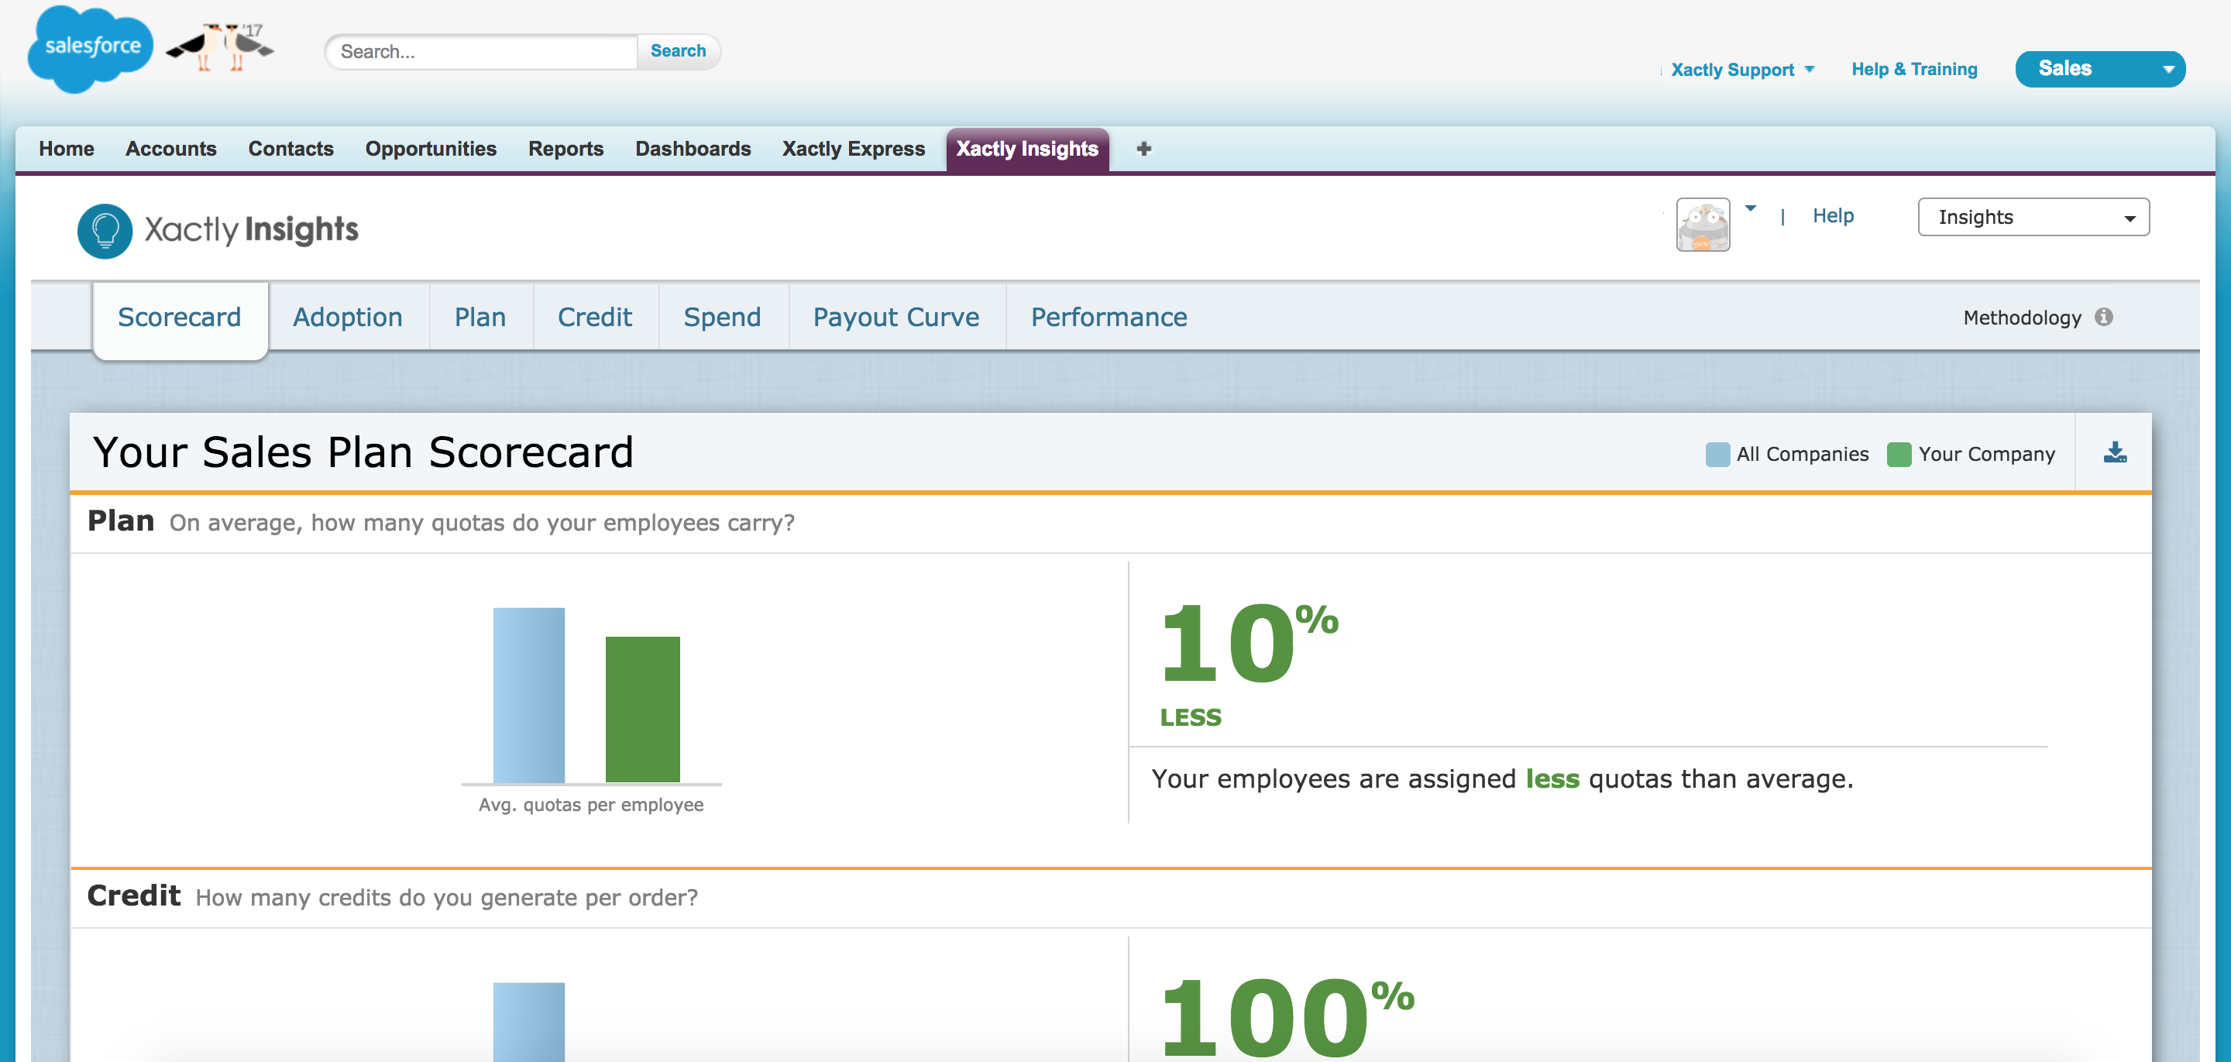Click the "How many credits do you generate per order?" question

tap(447, 898)
